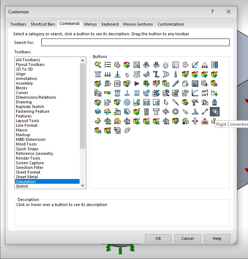Image resolution: width=248 pixels, height=259 pixels.
Task: Open the Customization tab
Action: pyautogui.click(x=171, y=24)
